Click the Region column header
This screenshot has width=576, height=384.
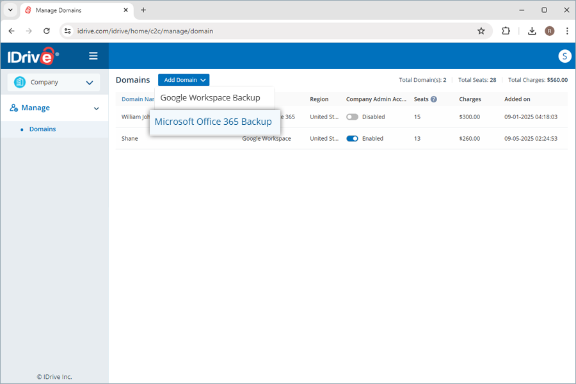coord(319,99)
